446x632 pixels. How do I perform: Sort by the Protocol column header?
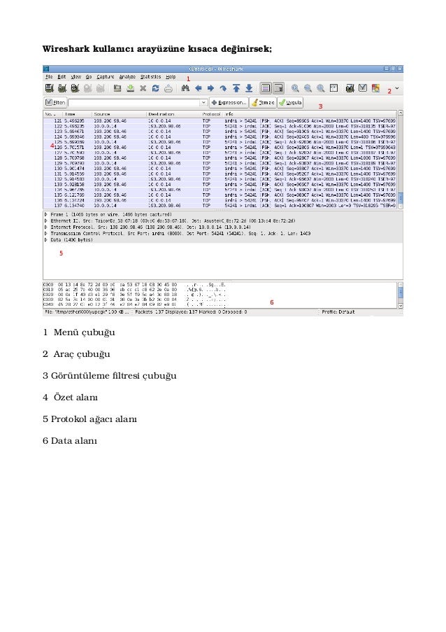click(212, 114)
